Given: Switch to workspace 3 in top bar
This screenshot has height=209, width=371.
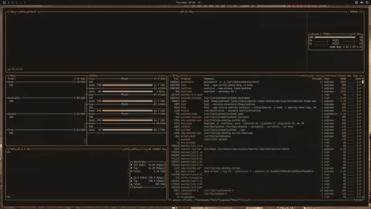Looking at the screenshot, I should click(17, 2).
